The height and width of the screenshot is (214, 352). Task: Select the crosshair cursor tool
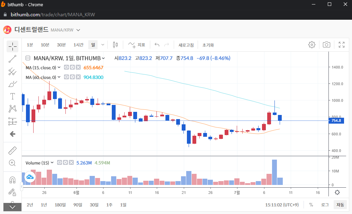(x=12, y=46)
